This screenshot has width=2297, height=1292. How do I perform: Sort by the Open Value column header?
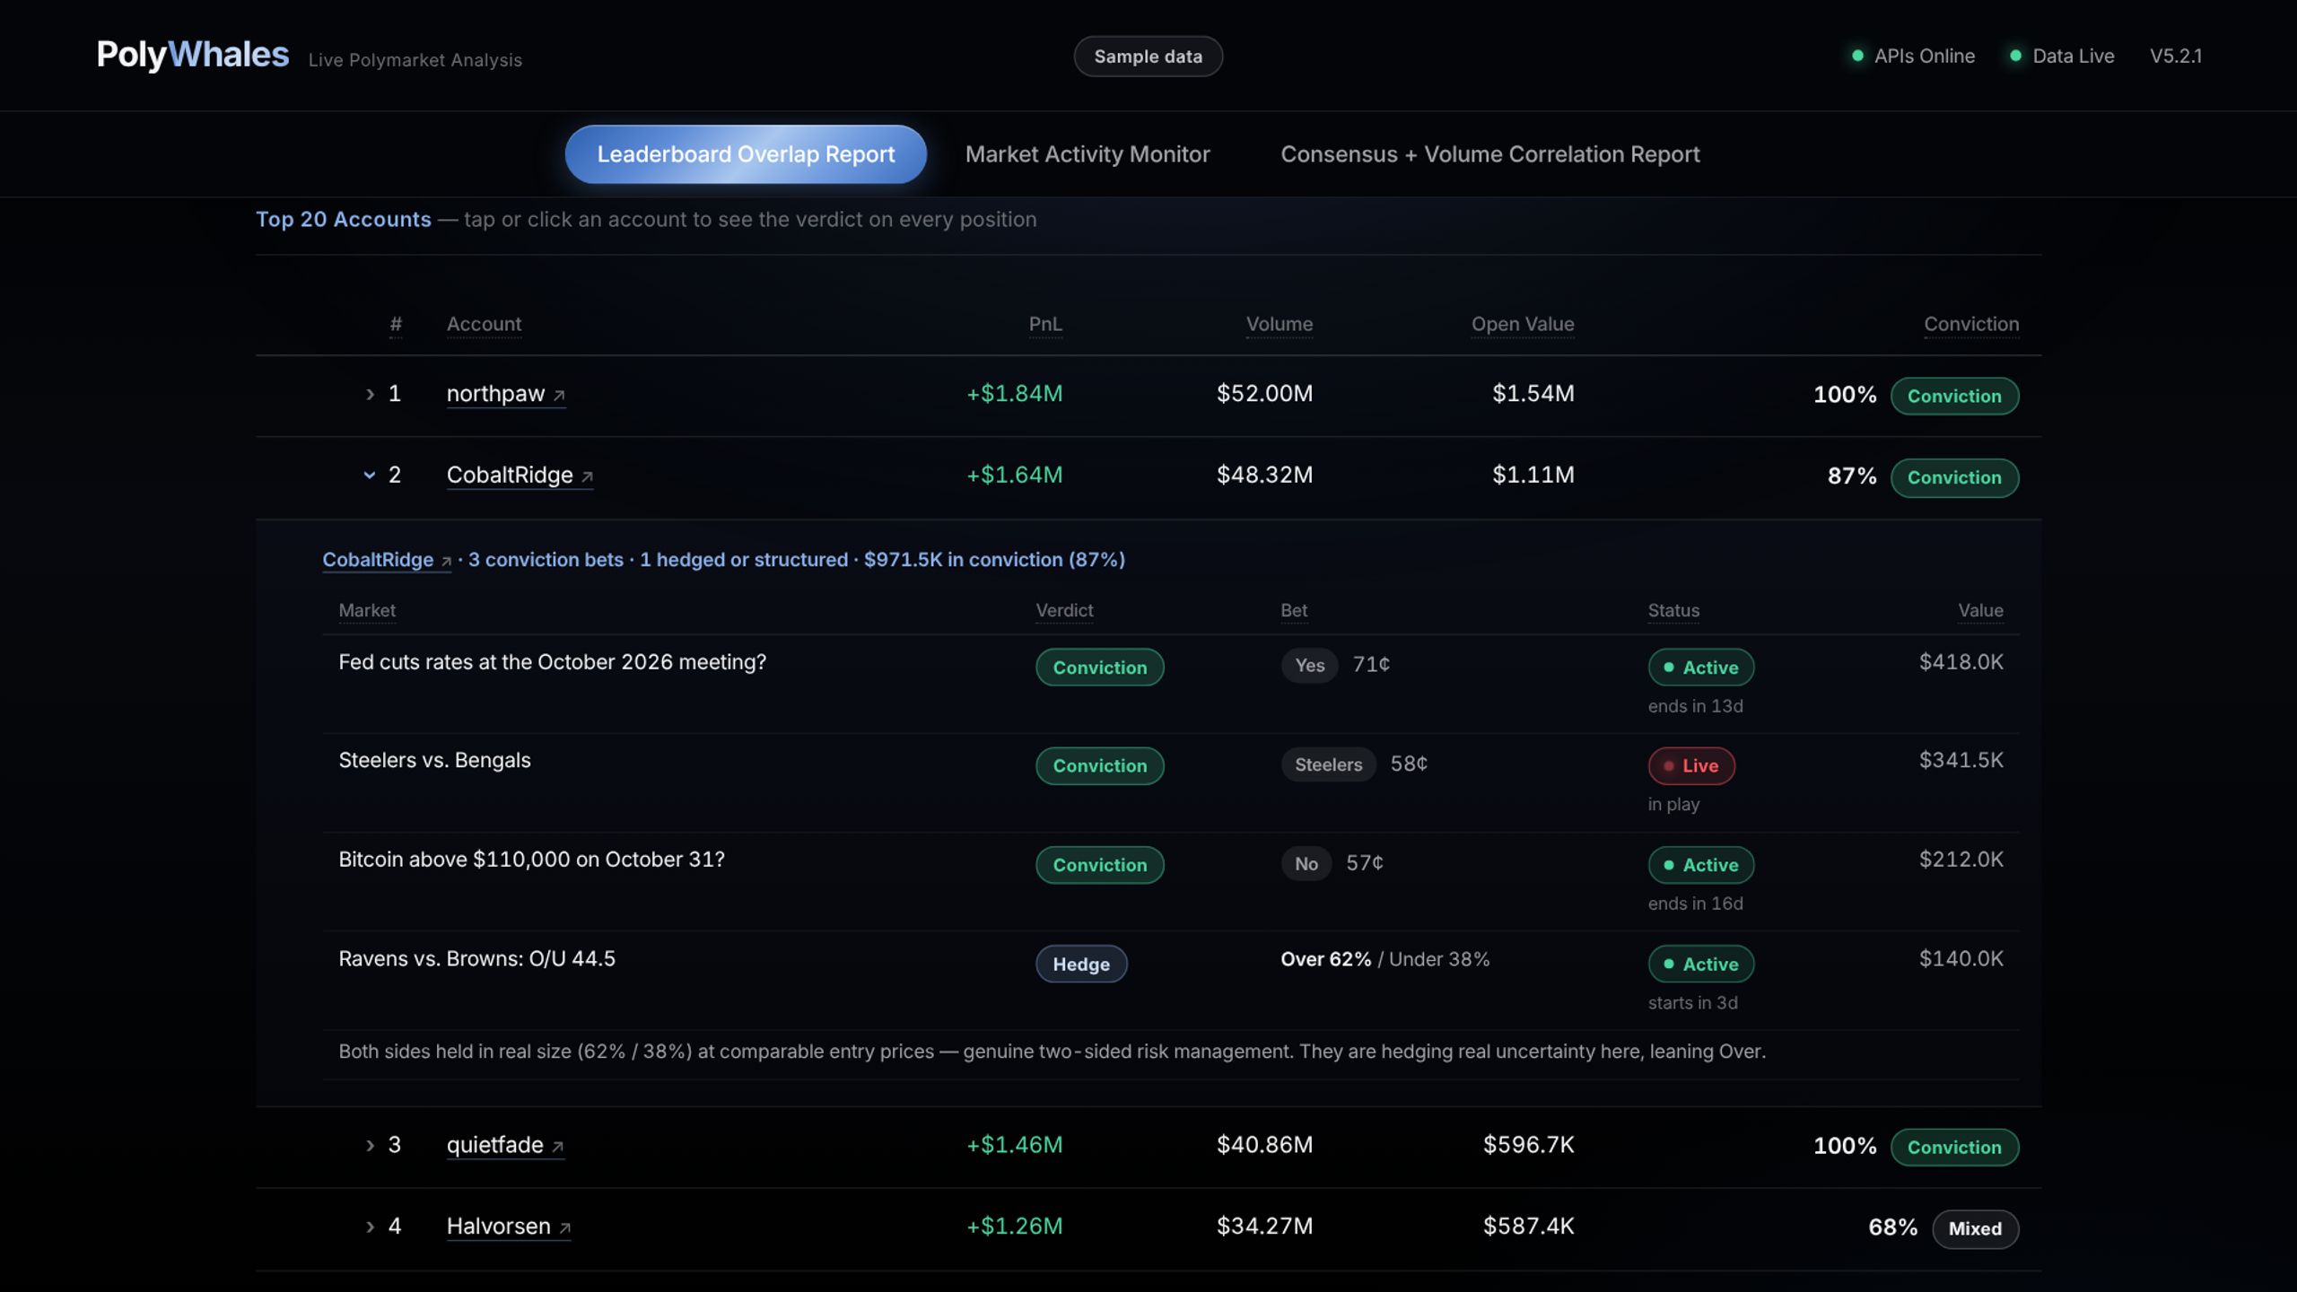(1522, 324)
